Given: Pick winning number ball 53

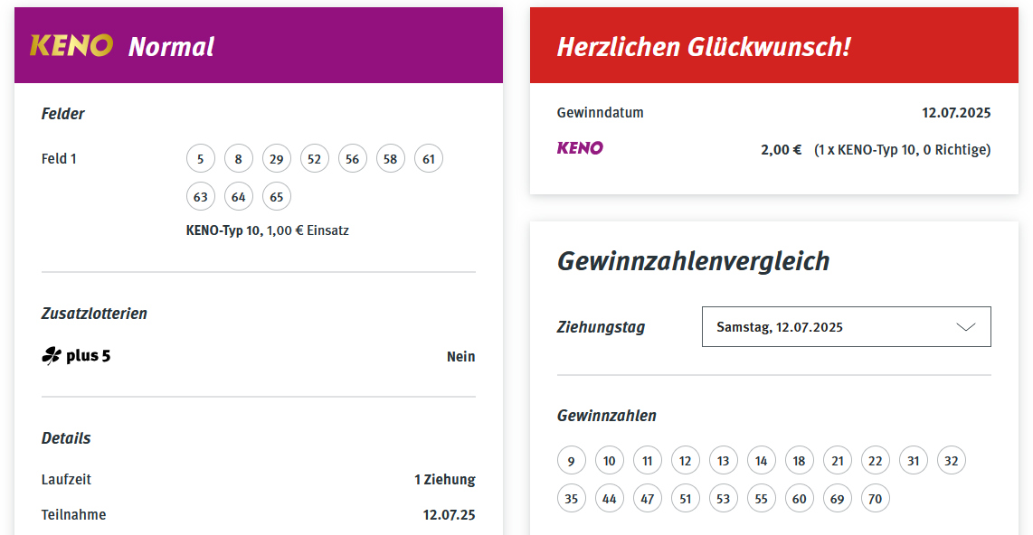Looking at the screenshot, I should click(724, 498).
